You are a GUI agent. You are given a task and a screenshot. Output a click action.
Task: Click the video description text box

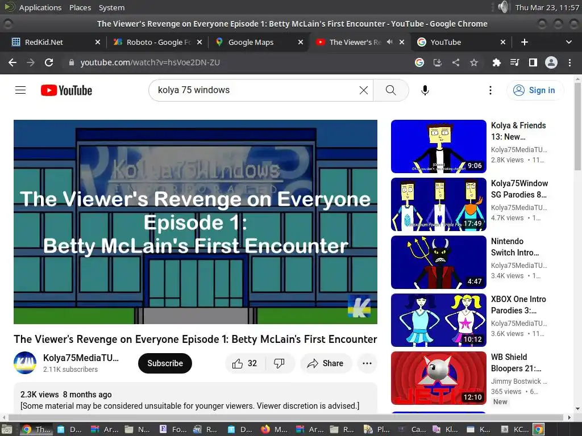[196, 398]
